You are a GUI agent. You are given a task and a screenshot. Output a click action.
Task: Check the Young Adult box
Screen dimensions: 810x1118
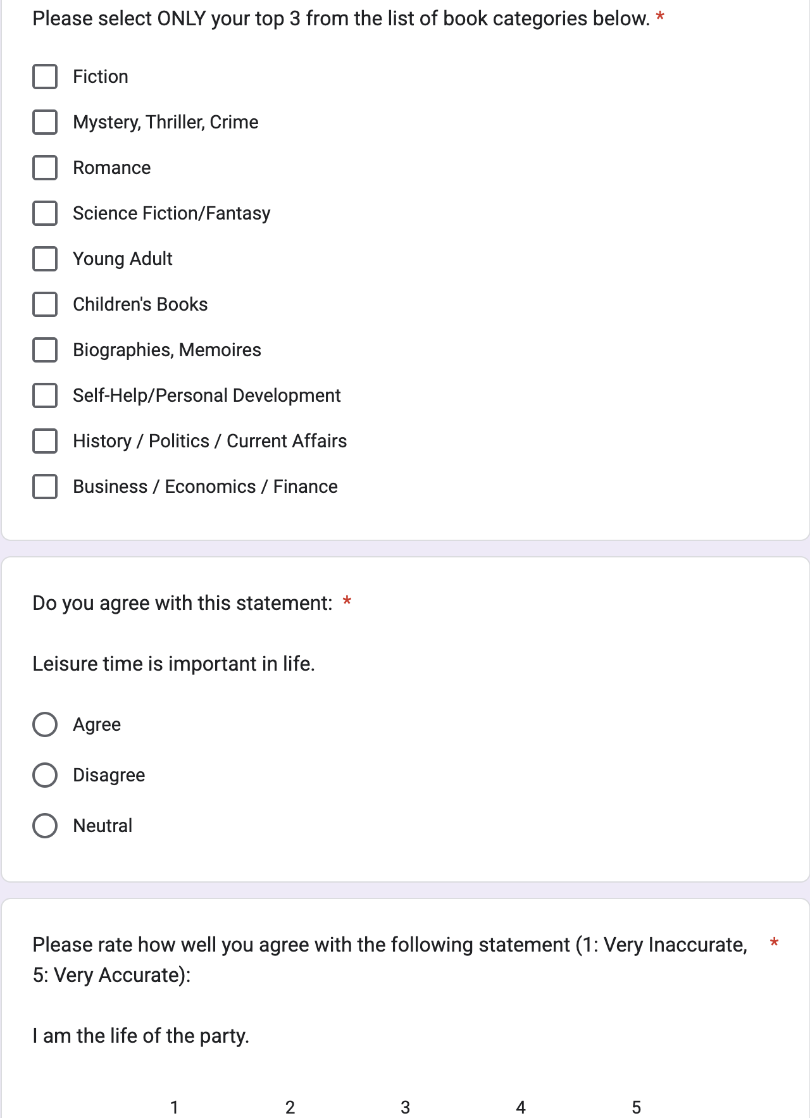tap(45, 259)
